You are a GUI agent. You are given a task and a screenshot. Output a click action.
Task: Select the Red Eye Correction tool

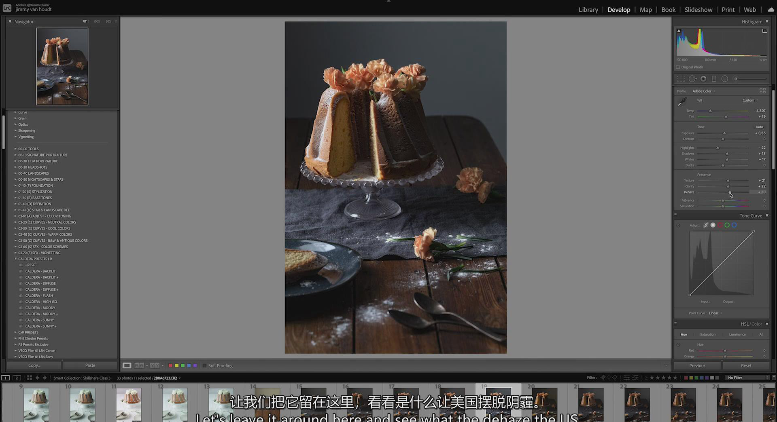(x=703, y=79)
